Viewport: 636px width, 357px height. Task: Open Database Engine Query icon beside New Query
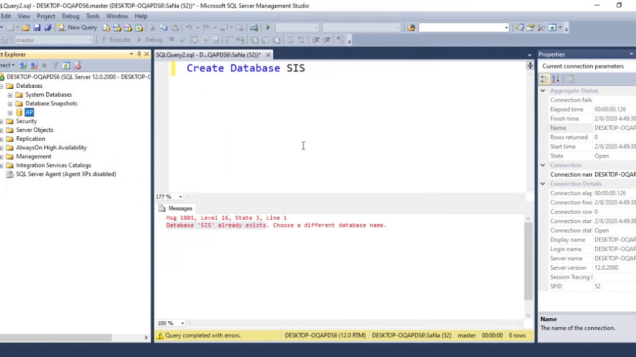pos(106,28)
